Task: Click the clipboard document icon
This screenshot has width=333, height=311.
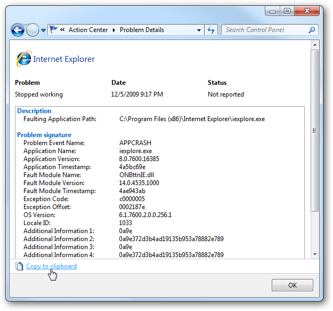Action: 19,266
